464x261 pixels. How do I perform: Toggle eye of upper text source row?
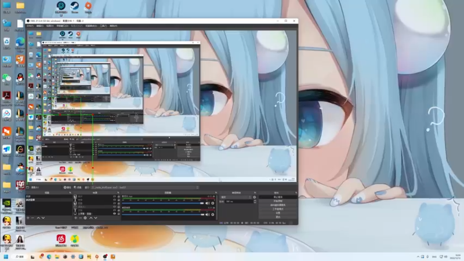114,200
